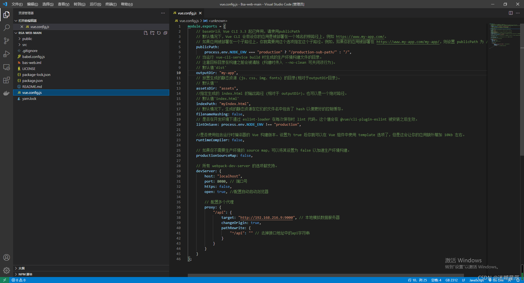Viewport: 524px width, 283px height.
Task: Open the 文件(F) menu
Action: click(17, 4)
